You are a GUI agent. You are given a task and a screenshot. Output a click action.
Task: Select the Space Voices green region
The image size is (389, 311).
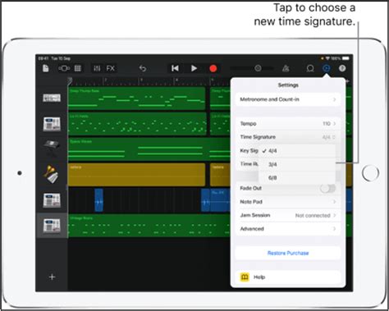coord(149,149)
